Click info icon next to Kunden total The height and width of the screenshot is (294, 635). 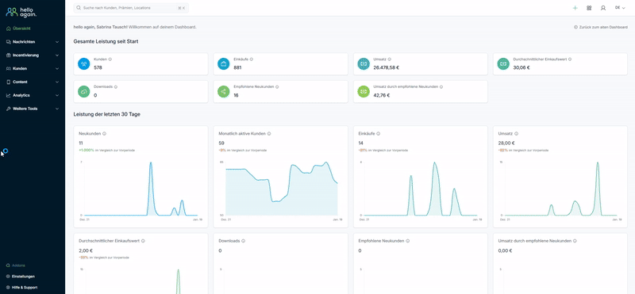pyautogui.click(x=110, y=59)
